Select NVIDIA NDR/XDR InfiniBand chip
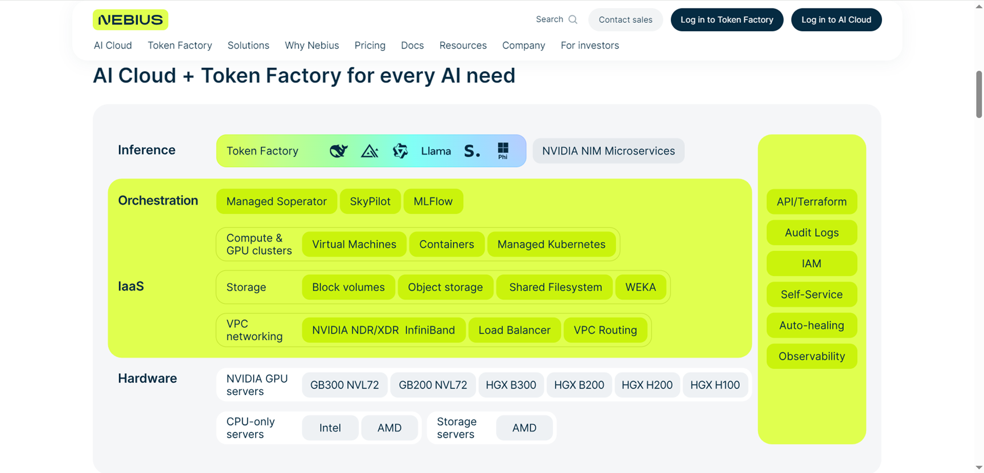Screen dimensions: 984x473 384,331
